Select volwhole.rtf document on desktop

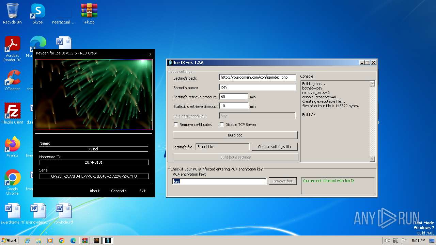(63, 213)
